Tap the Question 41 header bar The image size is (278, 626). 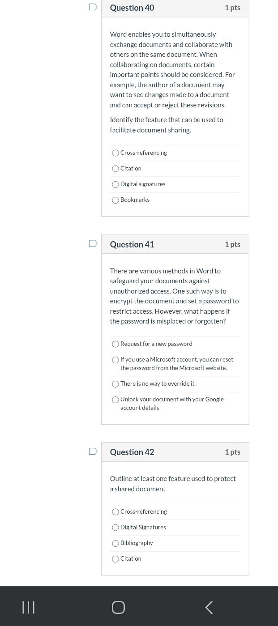point(175,244)
